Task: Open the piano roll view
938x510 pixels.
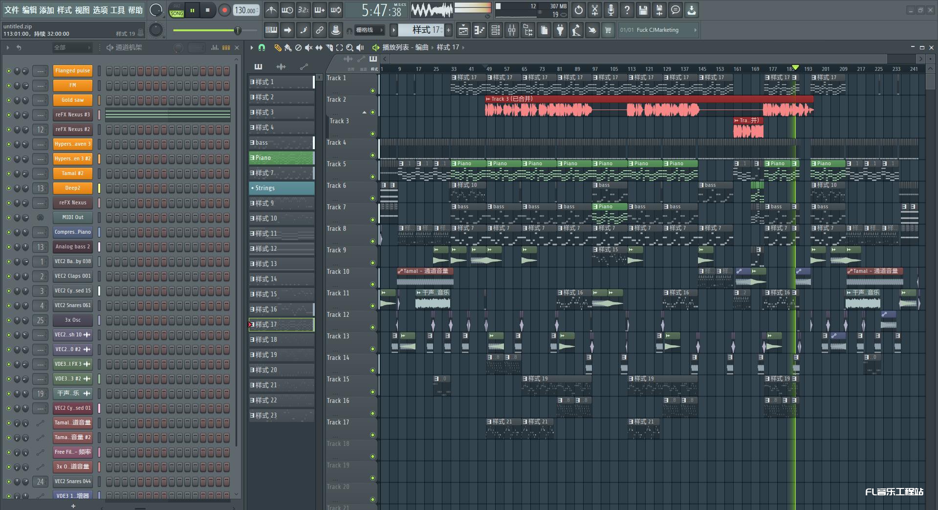Action: [480, 30]
